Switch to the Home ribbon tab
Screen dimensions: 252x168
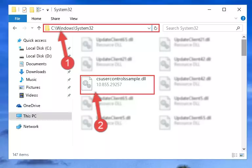(x=36, y=19)
